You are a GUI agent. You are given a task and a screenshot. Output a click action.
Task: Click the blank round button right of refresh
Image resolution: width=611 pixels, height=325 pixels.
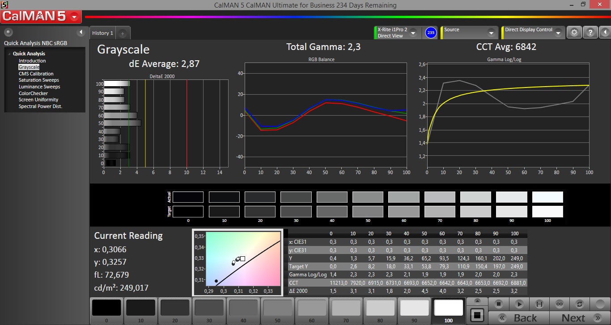[x=599, y=304]
